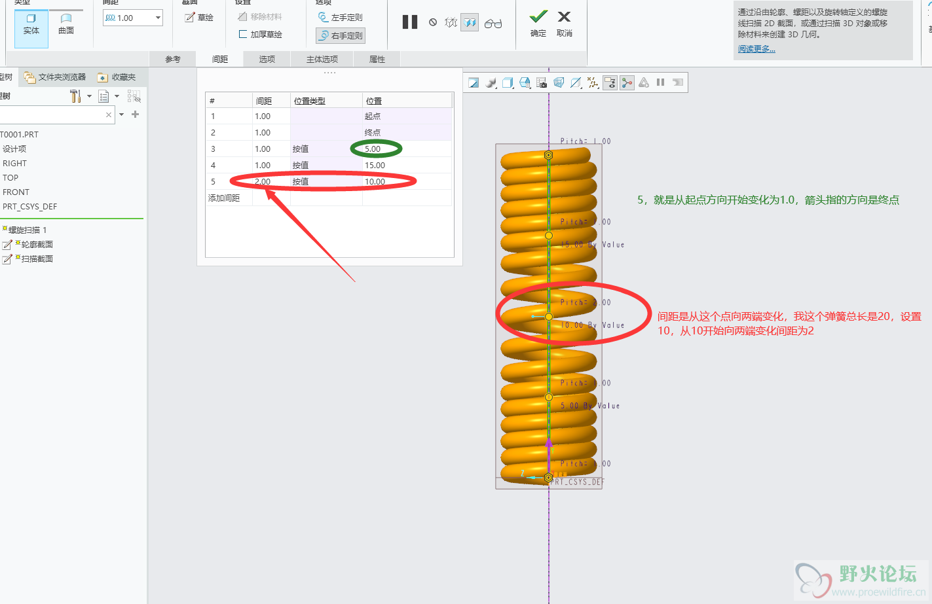
Task: Toggle the tree column visibility icon
Action: pyautogui.click(x=134, y=96)
